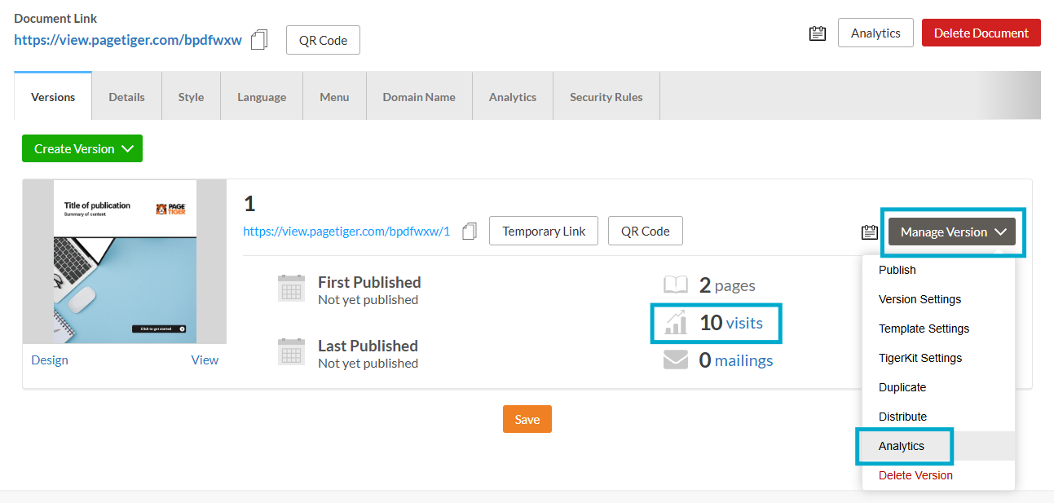Screen dimensions: 1054x503
Task: Click the pages book icon
Action: (676, 285)
